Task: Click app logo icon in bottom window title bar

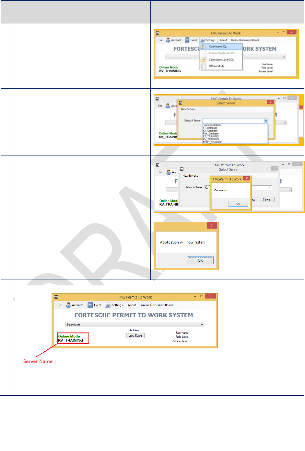Action: coord(56,297)
